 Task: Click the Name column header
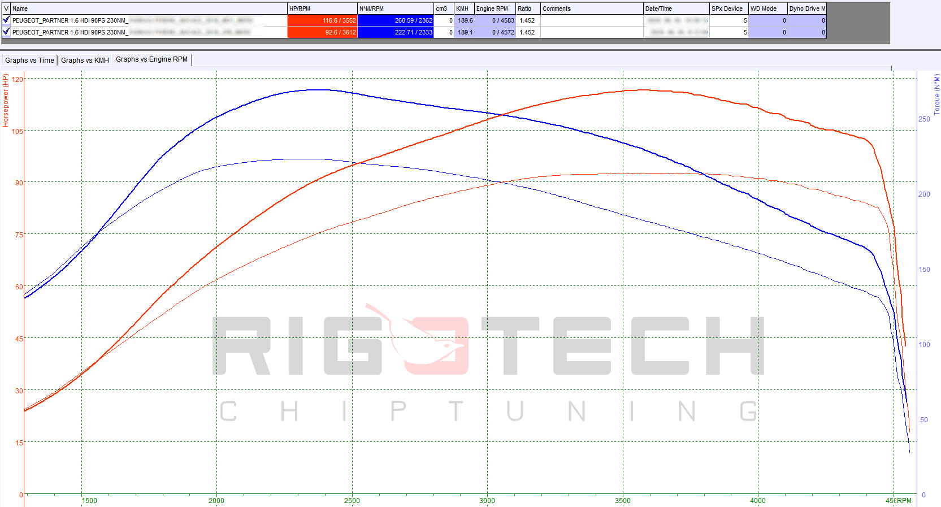[149, 8]
